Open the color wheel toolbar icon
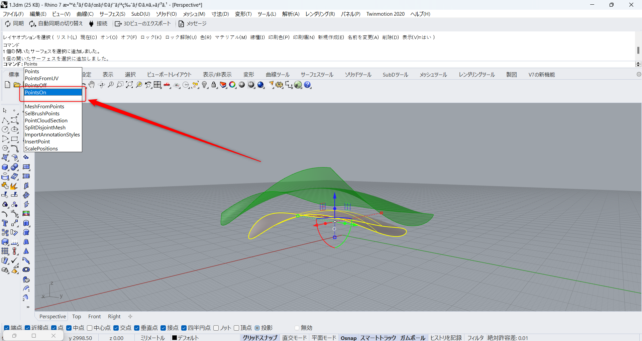 (232, 85)
